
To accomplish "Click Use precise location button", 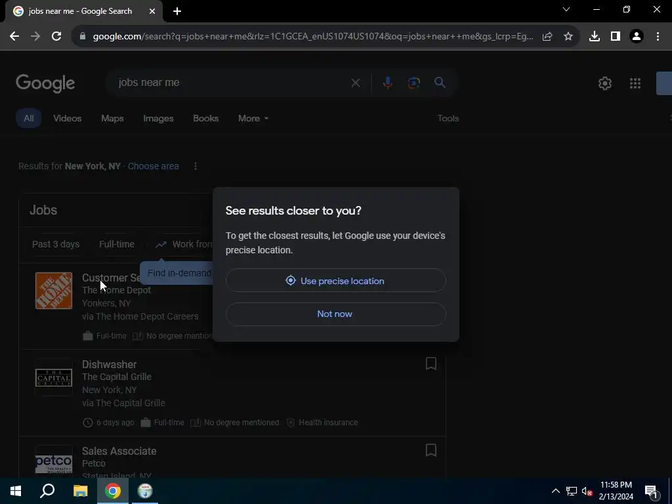I will coord(335,281).
